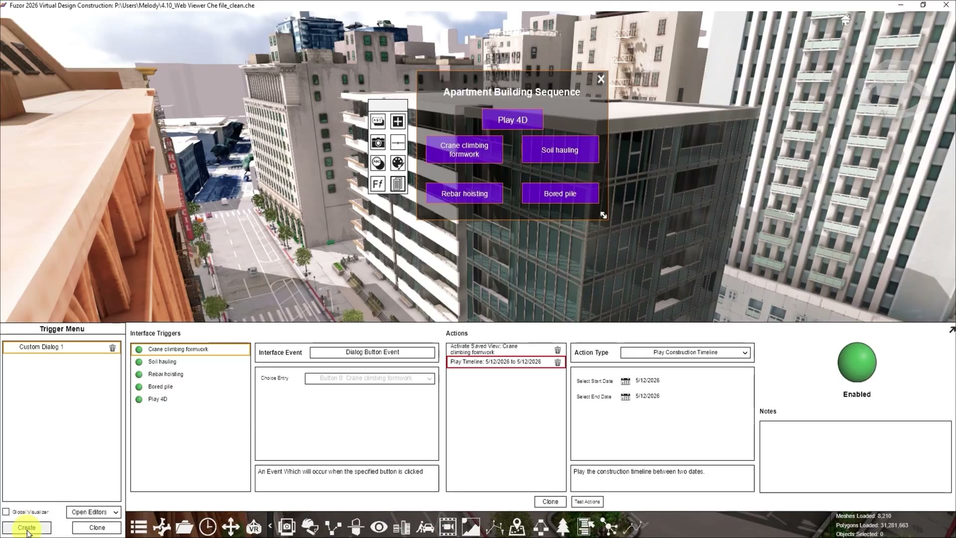
Task: Select the Rebar hoisting interface trigger
Action: coord(191,375)
